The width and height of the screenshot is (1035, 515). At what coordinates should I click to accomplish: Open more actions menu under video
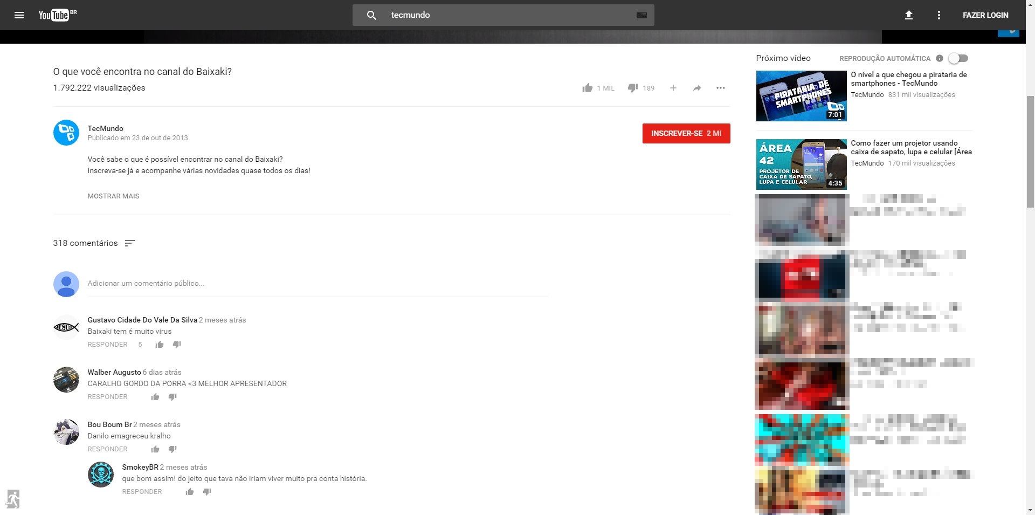(x=721, y=88)
